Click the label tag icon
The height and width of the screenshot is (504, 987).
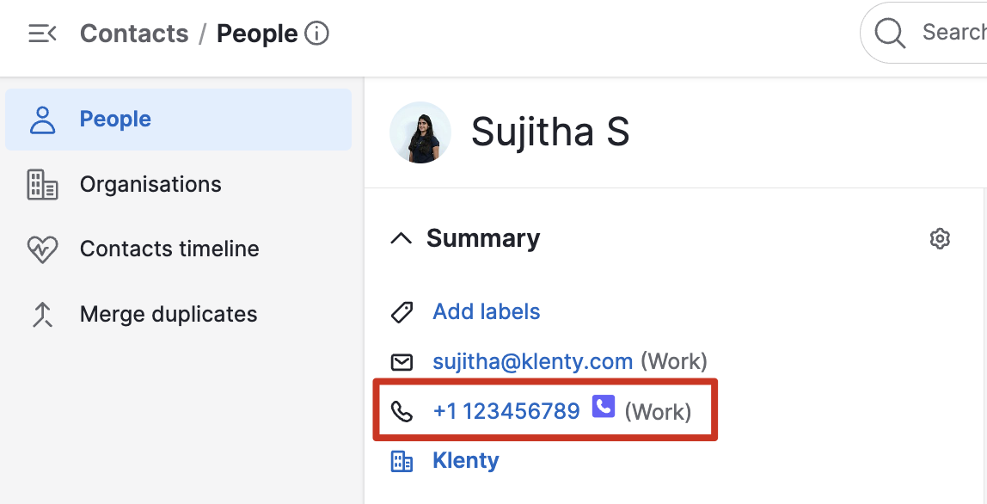(402, 312)
